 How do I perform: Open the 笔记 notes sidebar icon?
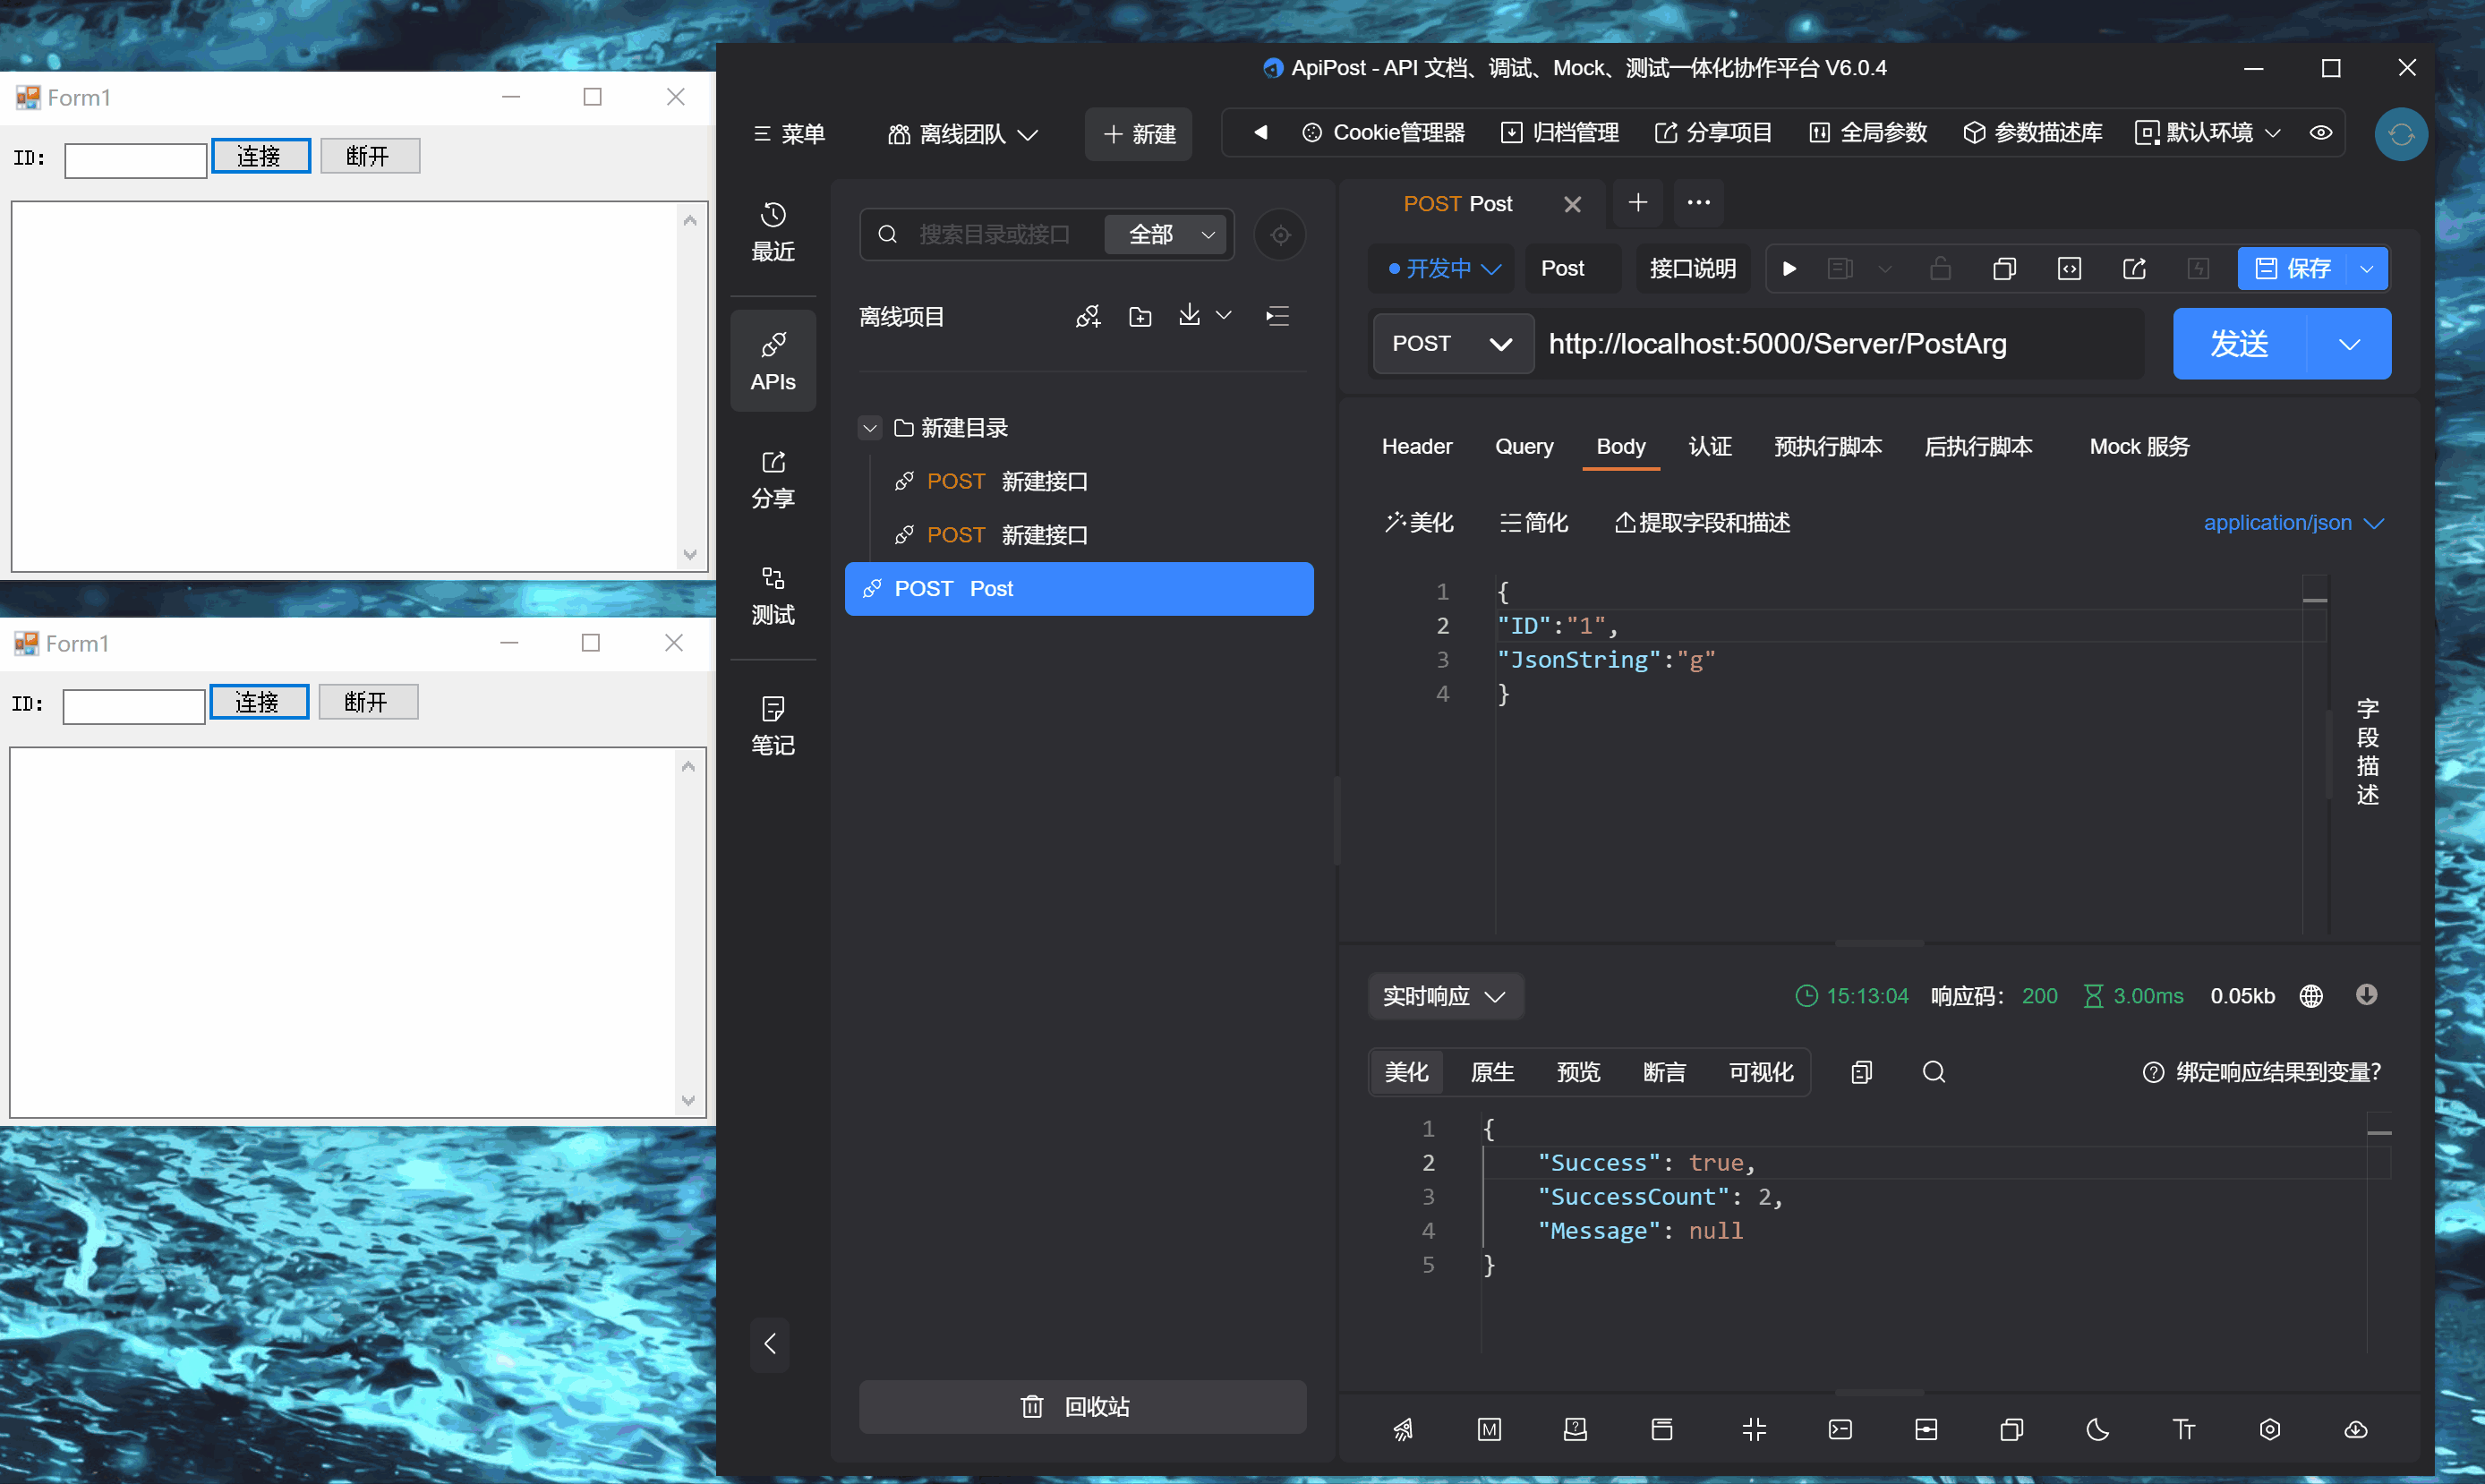pyautogui.click(x=773, y=726)
